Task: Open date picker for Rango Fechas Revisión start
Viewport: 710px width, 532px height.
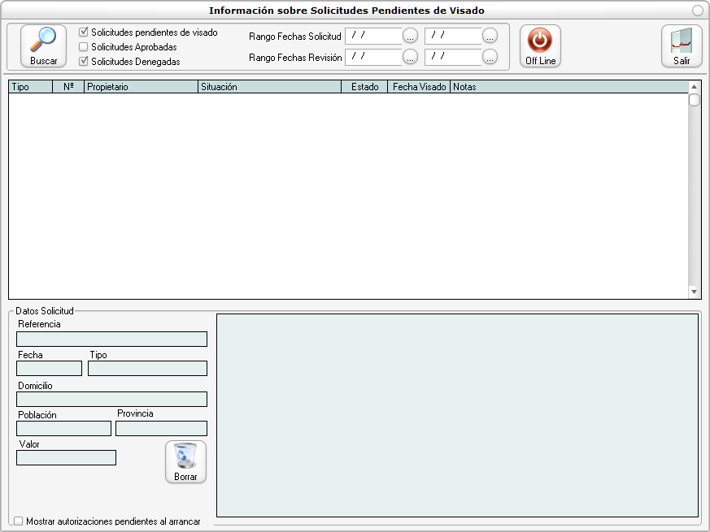Action: (x=411, y=57)
